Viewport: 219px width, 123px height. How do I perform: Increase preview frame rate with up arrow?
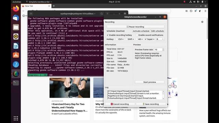(x=163, y=49)
